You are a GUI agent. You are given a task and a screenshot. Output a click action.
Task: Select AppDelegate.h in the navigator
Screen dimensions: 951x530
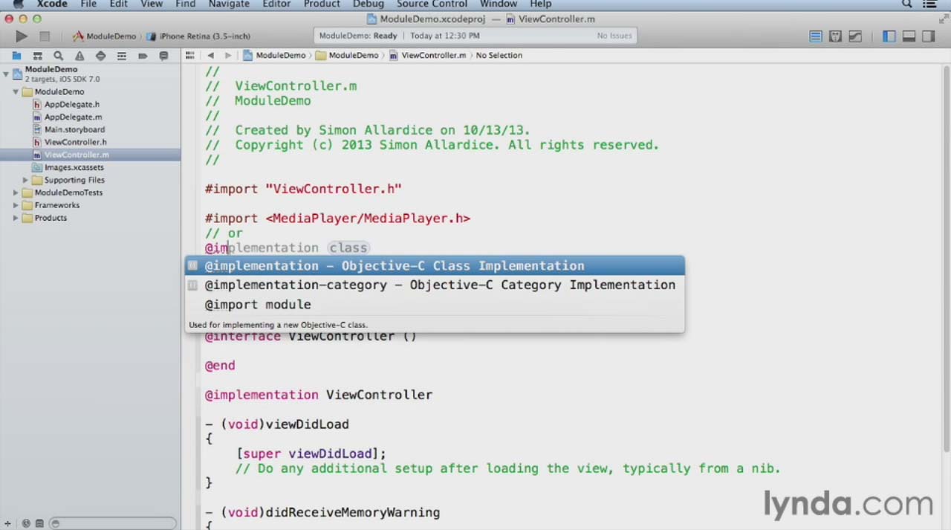click(71, 104)
